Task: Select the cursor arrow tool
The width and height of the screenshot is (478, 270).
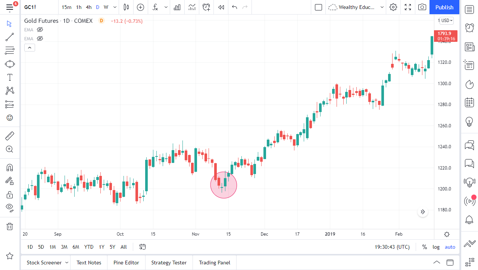Action: pyautogui.click(x=10, y=24)
